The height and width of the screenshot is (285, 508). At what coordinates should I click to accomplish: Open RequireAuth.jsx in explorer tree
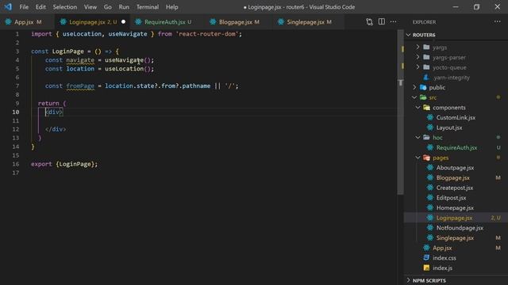click(456, 148)
